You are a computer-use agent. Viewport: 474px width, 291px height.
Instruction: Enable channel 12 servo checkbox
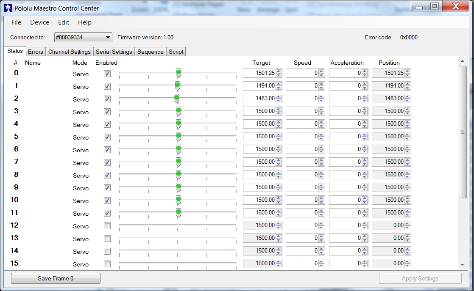(x=107, y=226)
